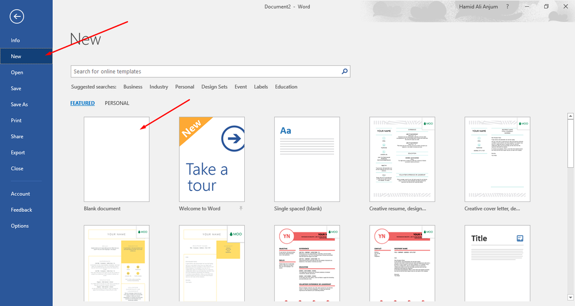Select the red YN resume template
This screenshot has height=306, width=575.
307,263
